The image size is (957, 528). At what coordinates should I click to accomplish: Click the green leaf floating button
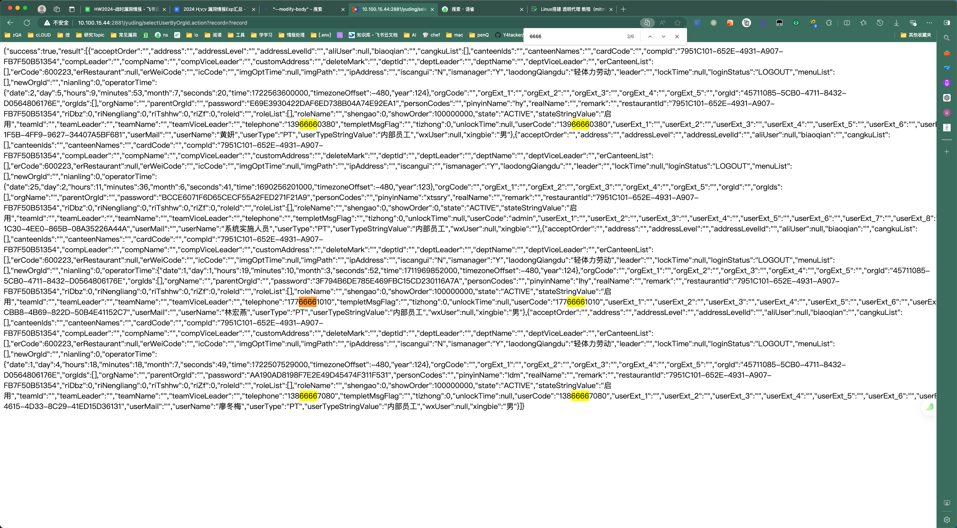[x=930, y=407]
